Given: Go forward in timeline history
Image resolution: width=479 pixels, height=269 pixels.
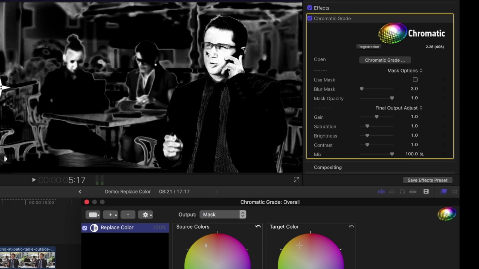Looking at the screenshot, I should [x=216, y=192].
